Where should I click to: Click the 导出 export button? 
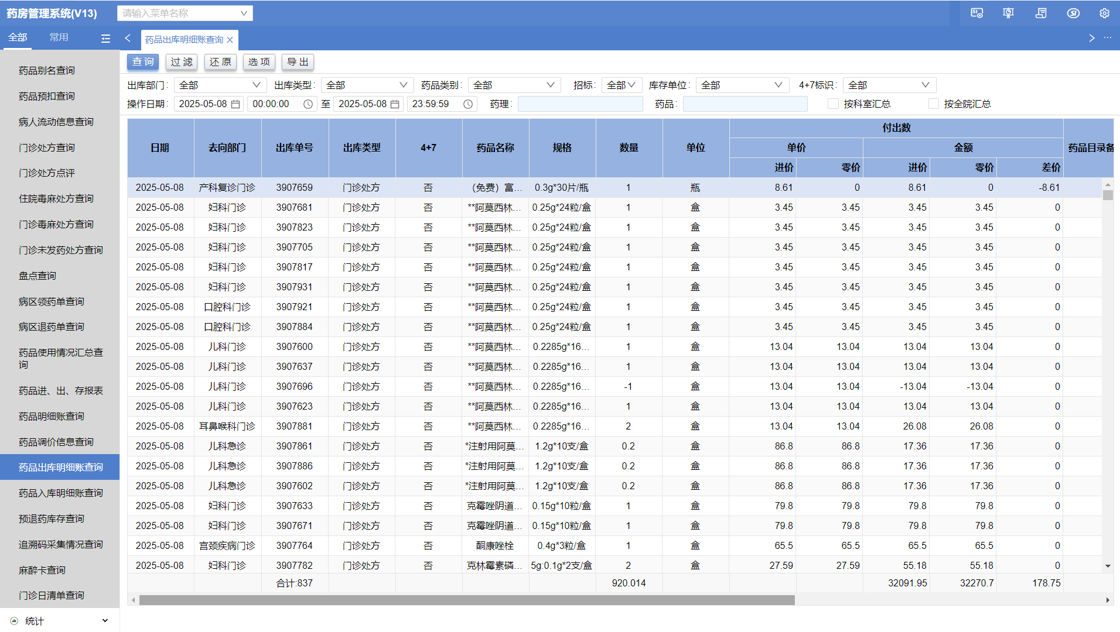coord(298,62)
